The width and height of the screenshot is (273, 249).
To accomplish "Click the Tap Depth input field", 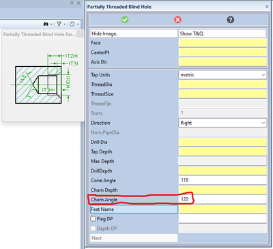I will click(222, 151).
